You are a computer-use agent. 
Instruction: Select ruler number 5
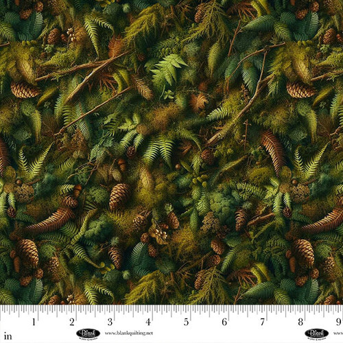tap(187, 322)
